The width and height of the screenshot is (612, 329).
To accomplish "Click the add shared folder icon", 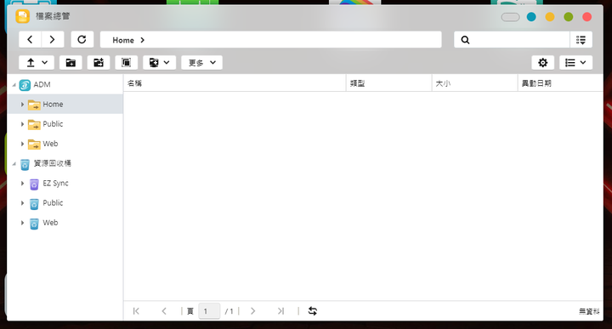I will point(99,62).
